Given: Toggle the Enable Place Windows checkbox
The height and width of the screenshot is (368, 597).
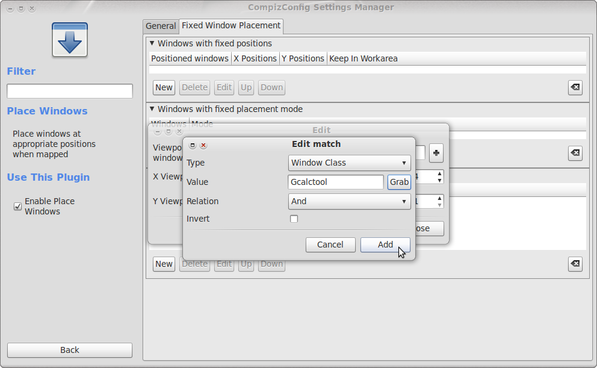Looking at the screenshot, I should point(17,206).
